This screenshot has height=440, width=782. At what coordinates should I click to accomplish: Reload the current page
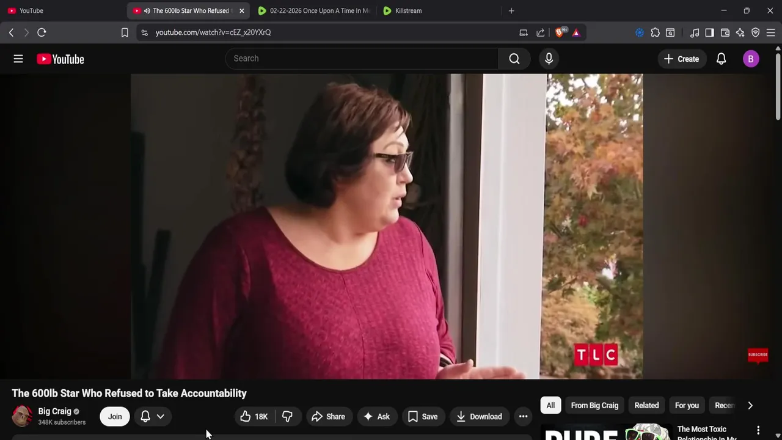pyautogui.click(x=42, y=32)
